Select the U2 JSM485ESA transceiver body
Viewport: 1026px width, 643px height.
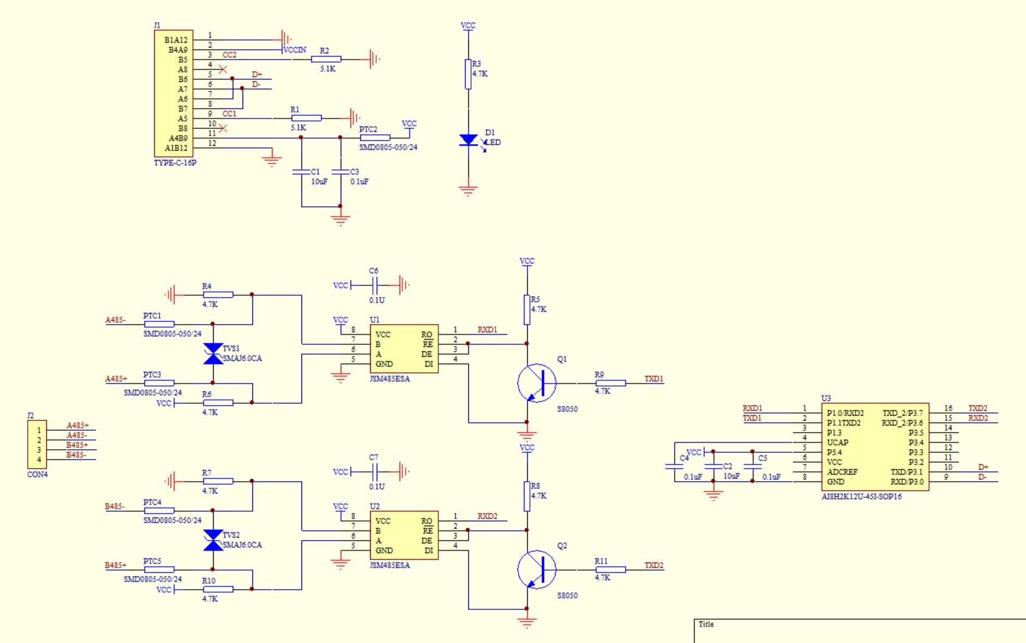point(403,536)
